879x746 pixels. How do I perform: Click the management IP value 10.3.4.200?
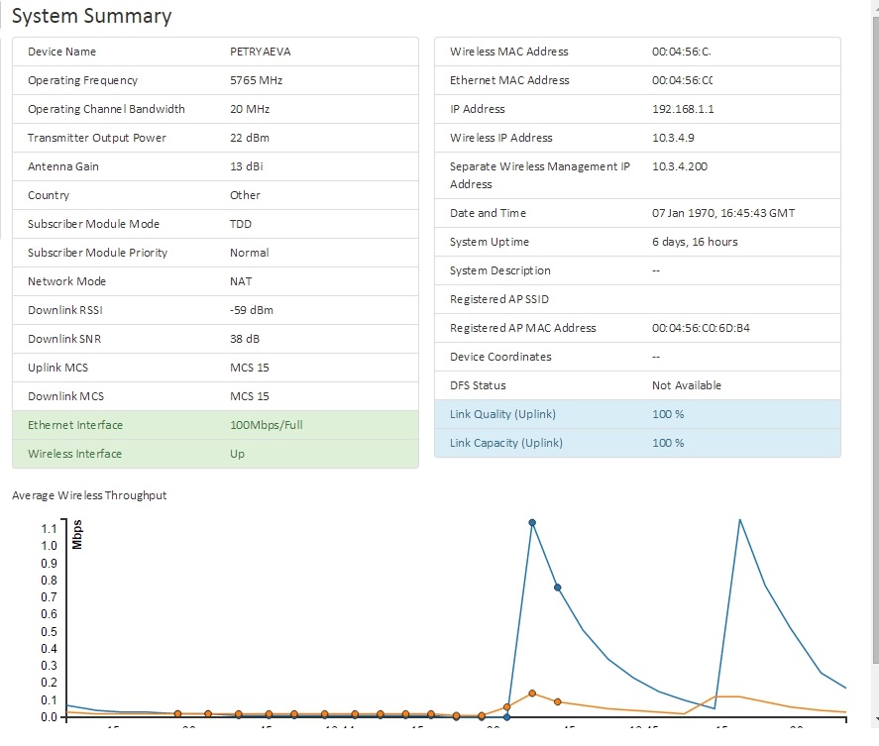click(680, 166)
